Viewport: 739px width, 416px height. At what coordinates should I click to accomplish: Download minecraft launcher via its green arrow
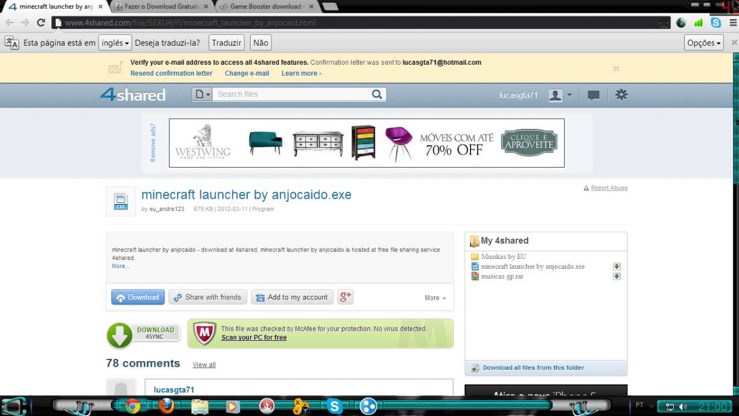617,266
